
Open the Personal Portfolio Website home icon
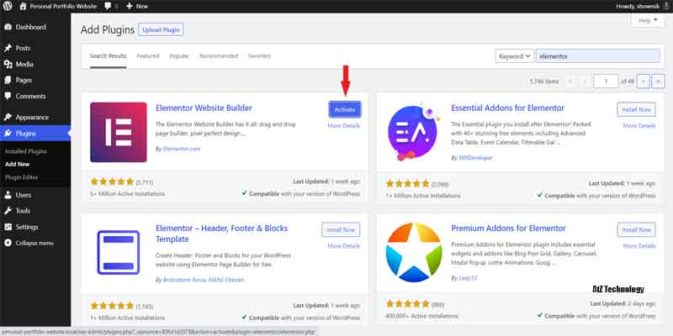pos(23,7)
